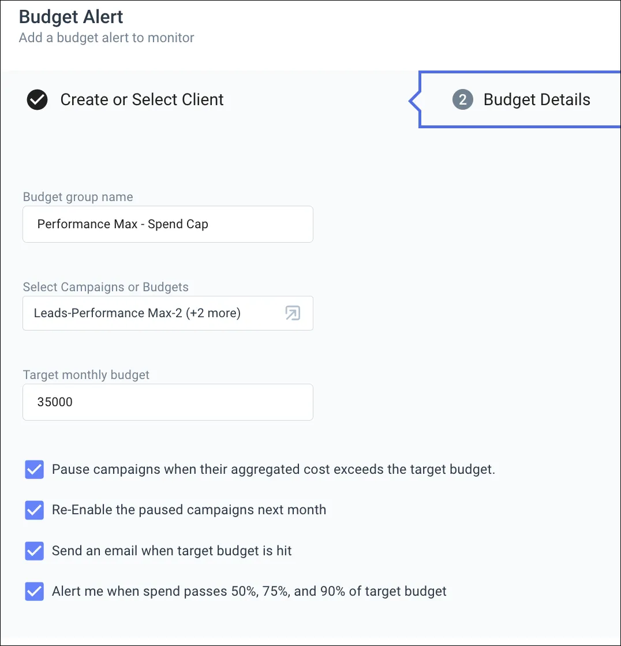The width and height of the screenshot is (621, 646).
Task: Disable the Send an email checkbox
Action: 35,551
